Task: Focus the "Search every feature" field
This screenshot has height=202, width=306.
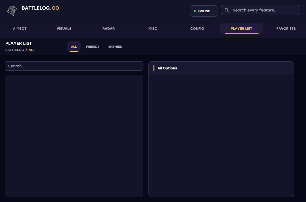Action: click(260, 10)
